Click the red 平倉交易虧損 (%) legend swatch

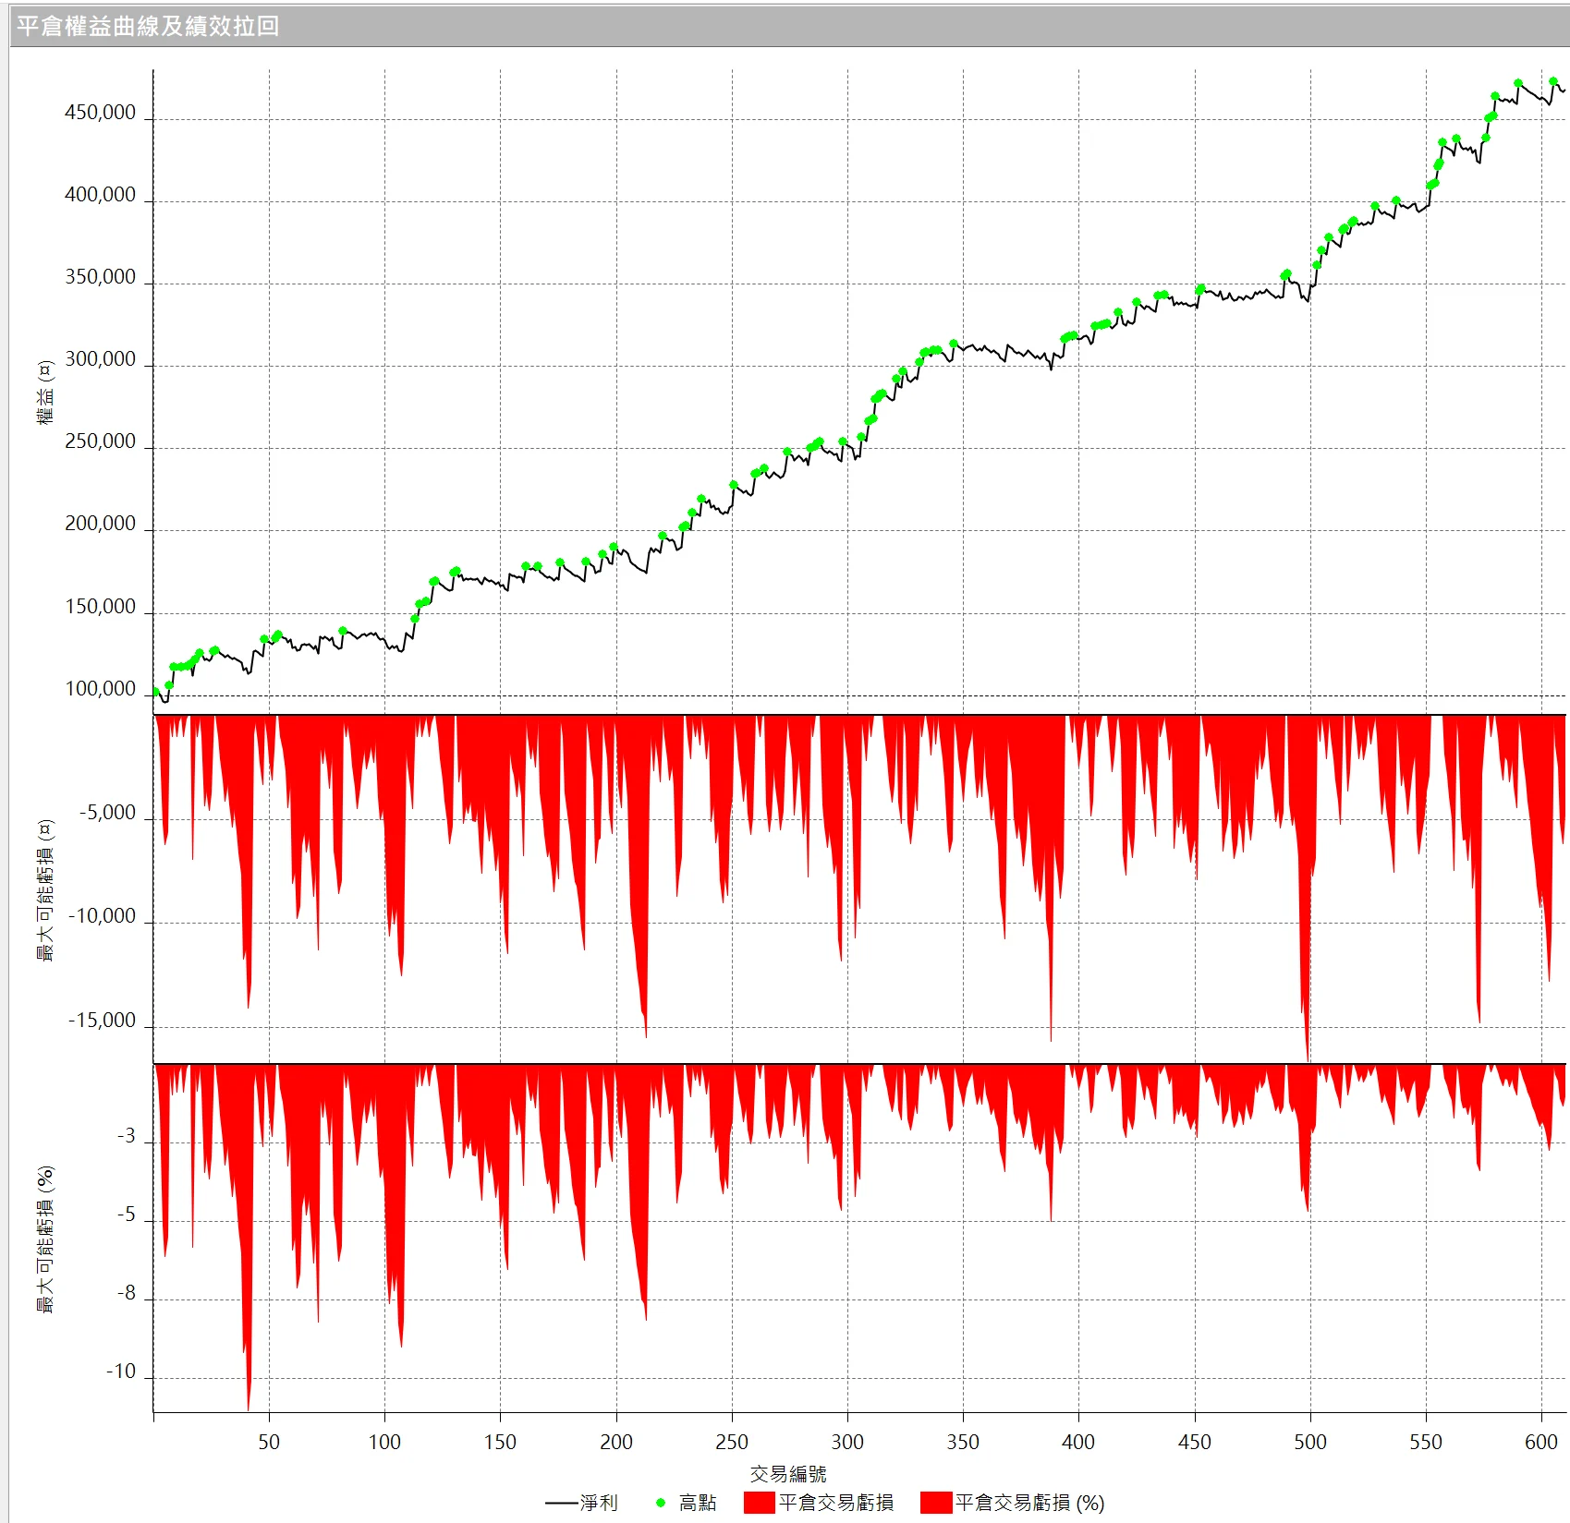coord(936,1503)
